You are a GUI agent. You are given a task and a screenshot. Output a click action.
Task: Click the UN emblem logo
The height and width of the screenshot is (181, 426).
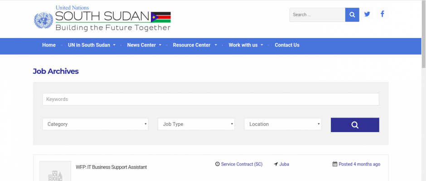coord(44,20)
